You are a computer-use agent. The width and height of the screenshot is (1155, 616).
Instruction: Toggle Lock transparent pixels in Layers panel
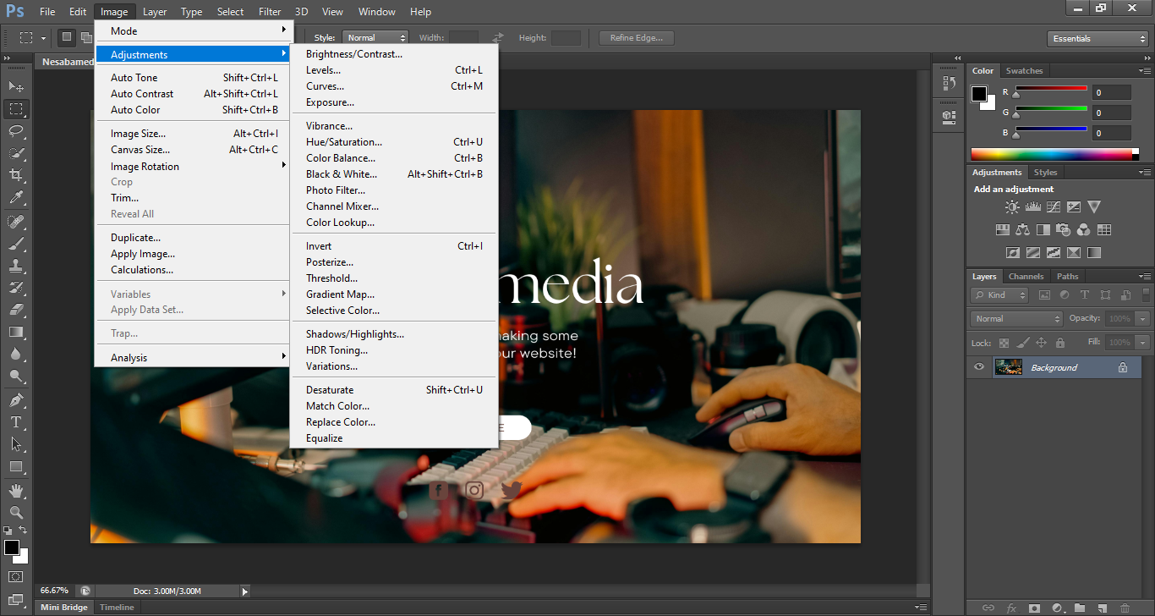(x=1004, y=343)
